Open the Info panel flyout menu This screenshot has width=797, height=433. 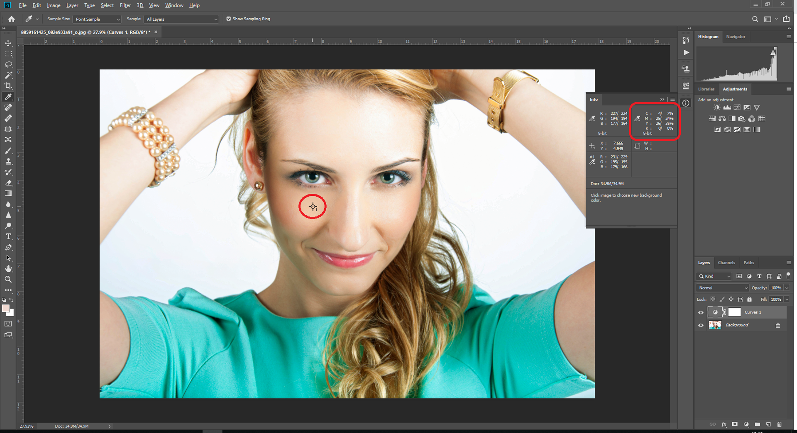672,100
